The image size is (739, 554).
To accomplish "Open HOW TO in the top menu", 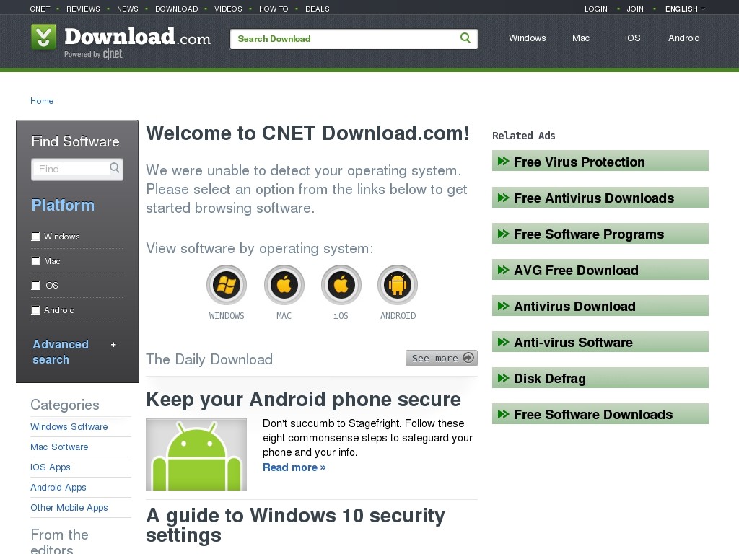I will point(274,9).
